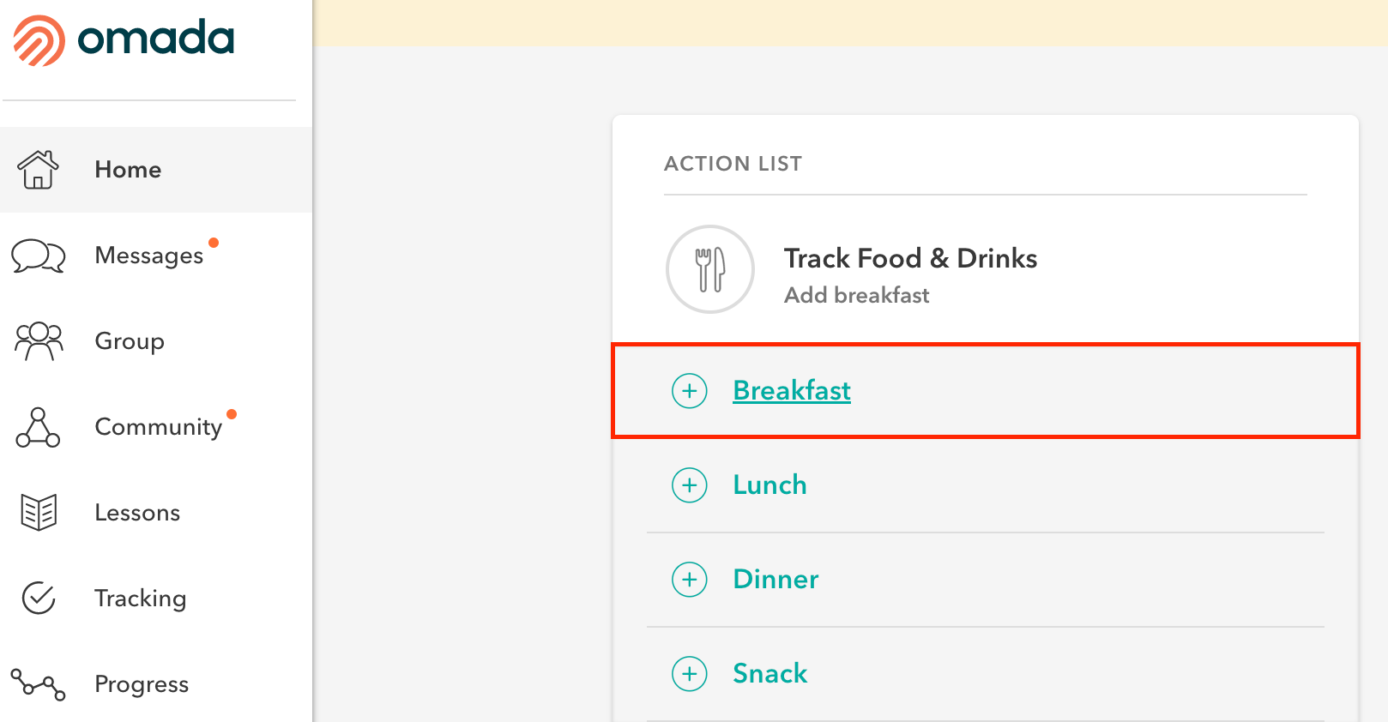Click the plus icon beside Dinner
Image resolution: width=1388 pixels, height=722 pixels.
(690, 580)
